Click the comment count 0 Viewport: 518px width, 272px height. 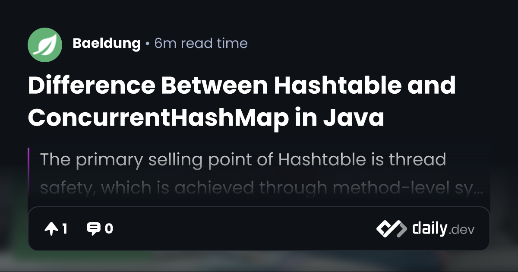click(x=109, y=229)
